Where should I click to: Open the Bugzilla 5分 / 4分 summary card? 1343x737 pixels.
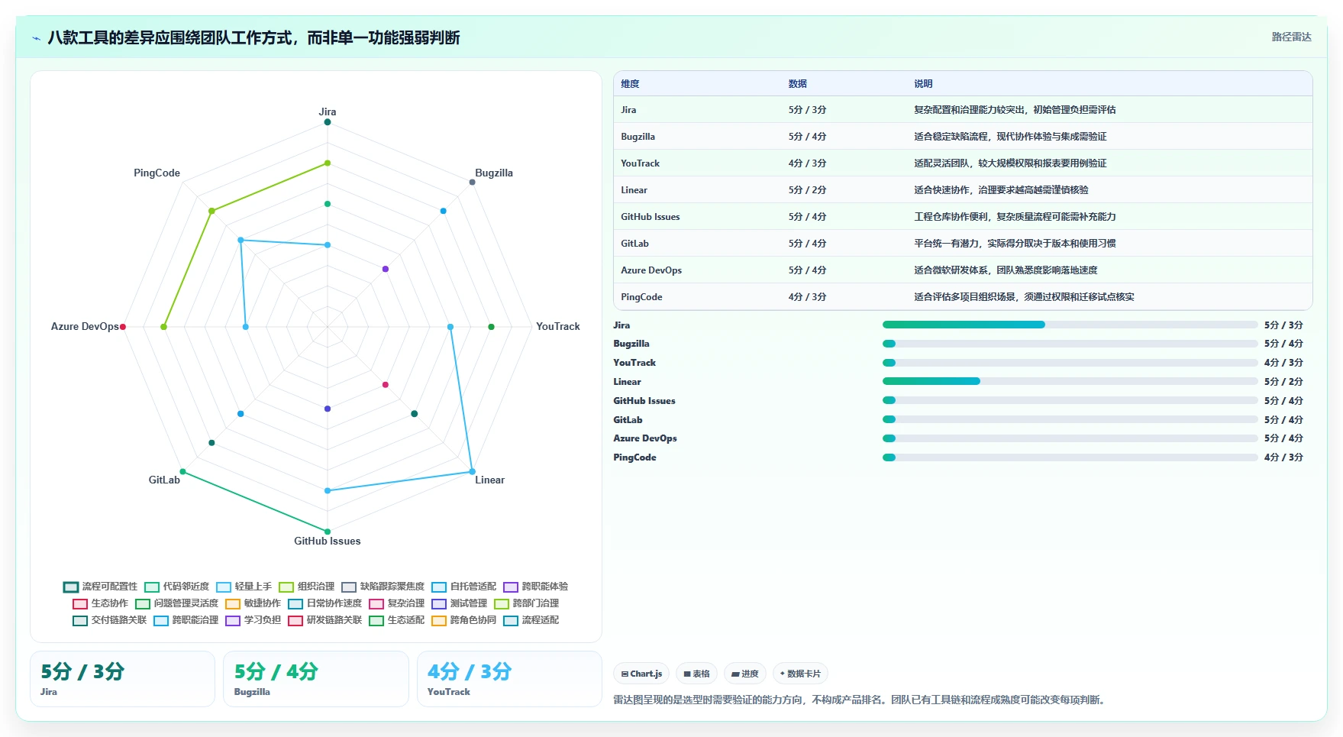click(x=316, y=679)
